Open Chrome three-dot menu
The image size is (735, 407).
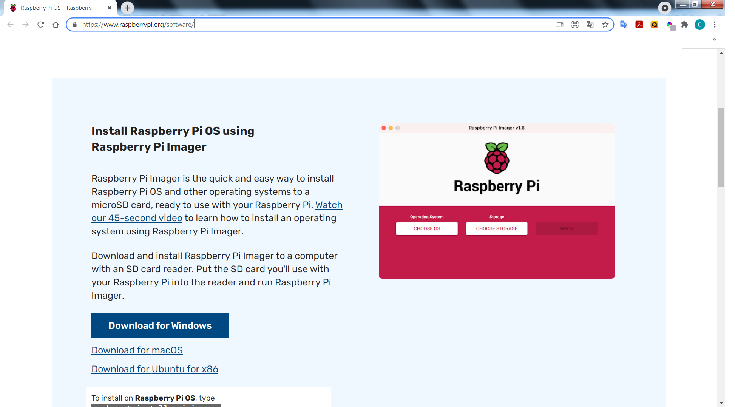click(715, 25)
